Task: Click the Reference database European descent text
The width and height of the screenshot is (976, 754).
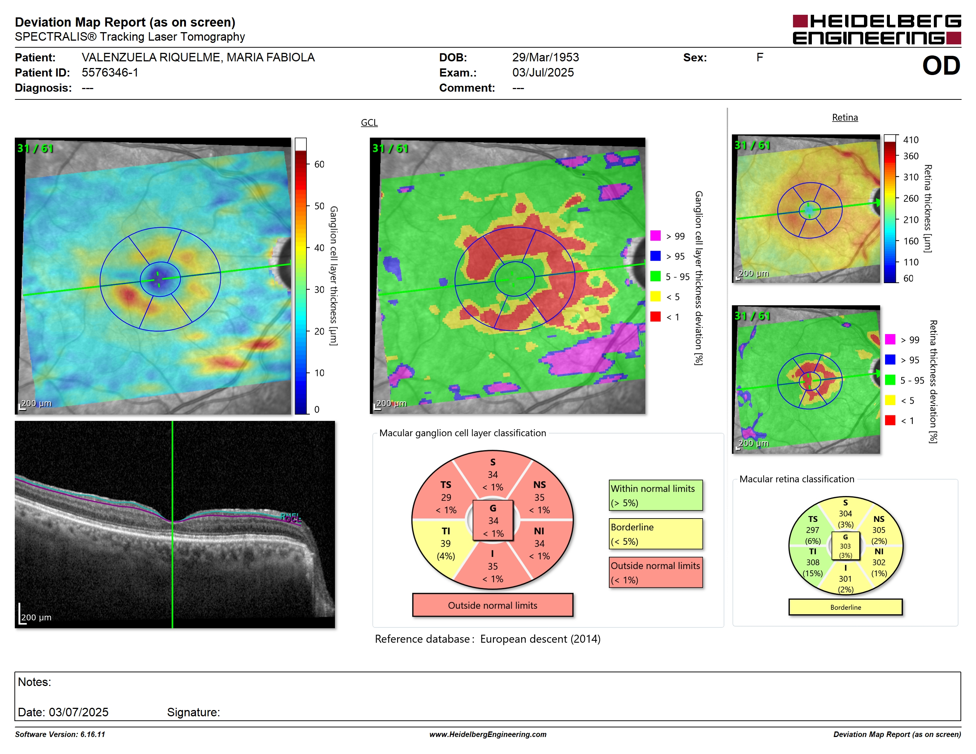Action: (x=488, y=639)
